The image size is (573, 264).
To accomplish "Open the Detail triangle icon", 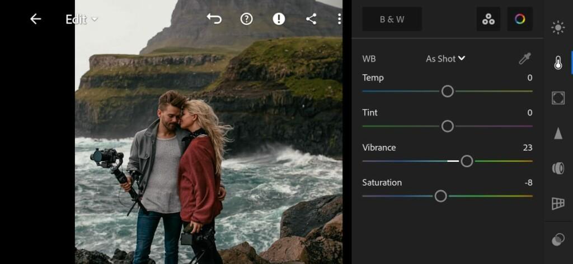I will click(558, 133).
